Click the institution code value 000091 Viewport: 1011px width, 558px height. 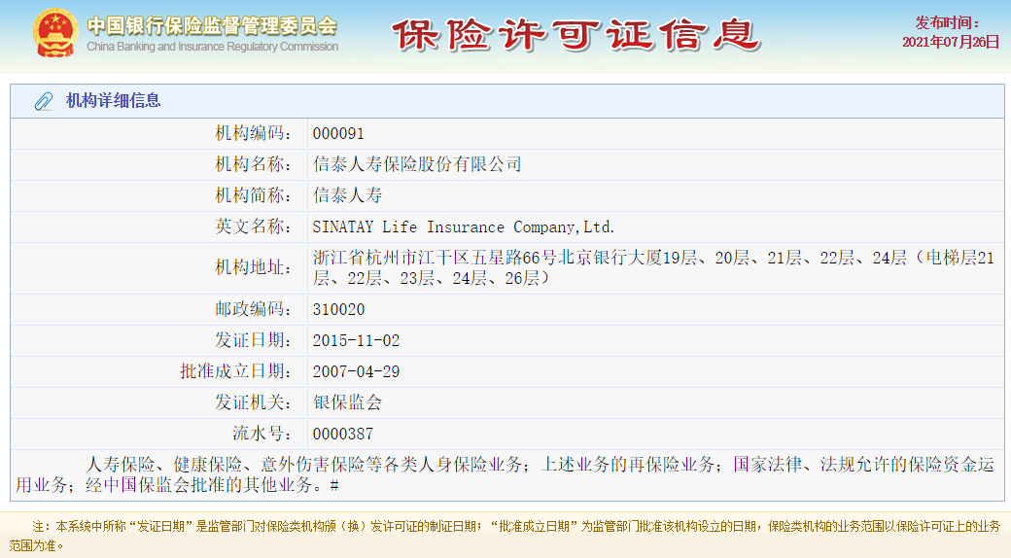tap(338, 133)
